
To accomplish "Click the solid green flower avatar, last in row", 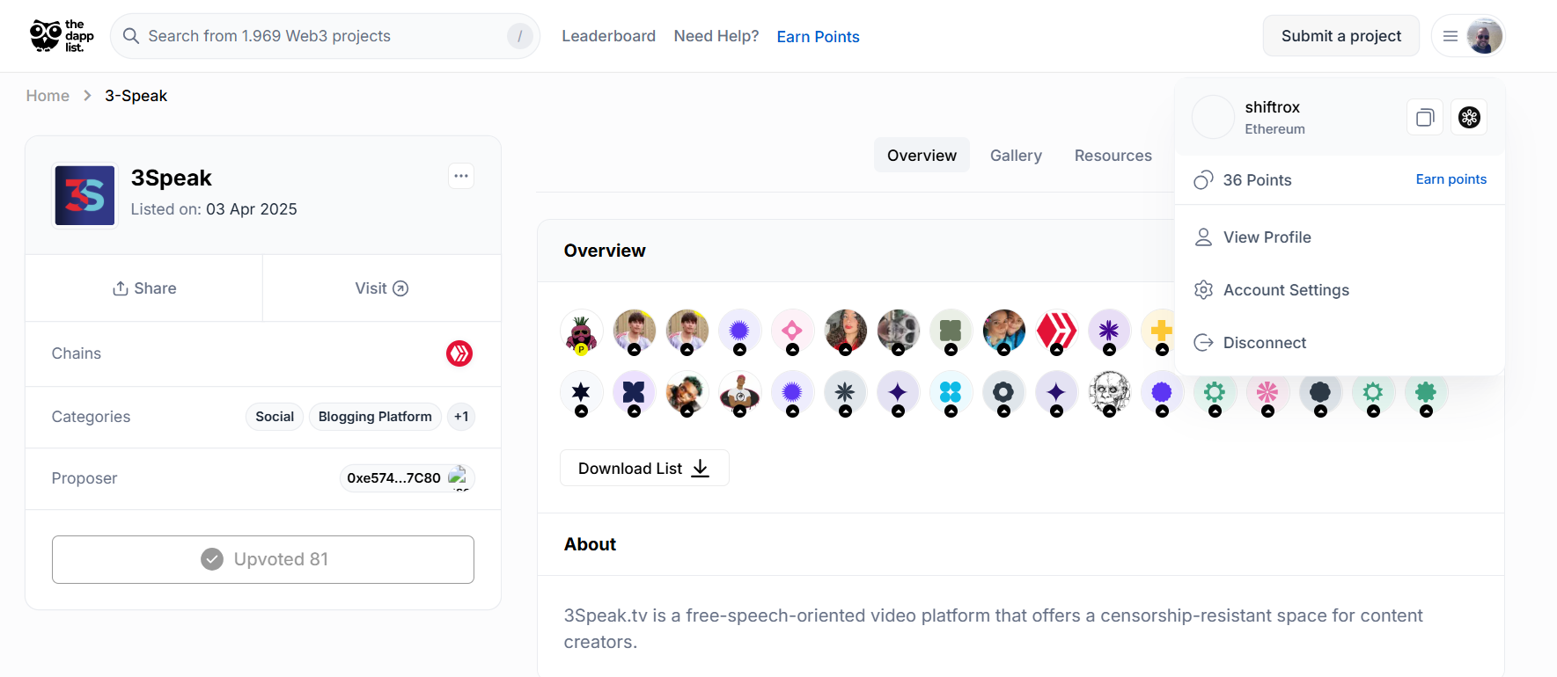I will coord(1426,393).
